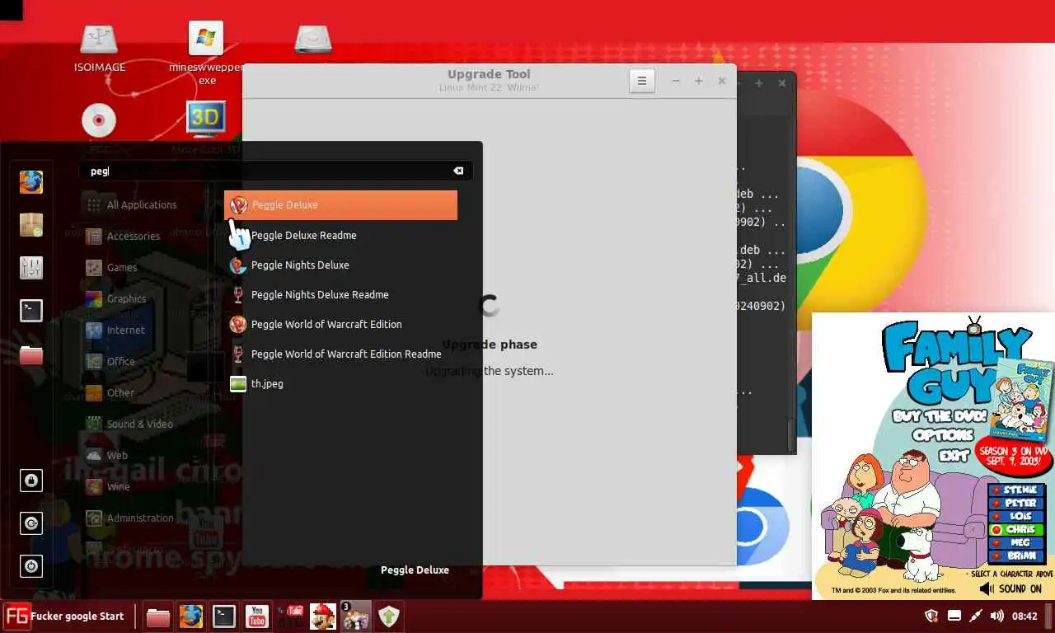Switch to the Upgrade Tool shield taskbar item
The width and height of the screenshot is (1055, 633).
pyautogui.click(x=389, y=617)
